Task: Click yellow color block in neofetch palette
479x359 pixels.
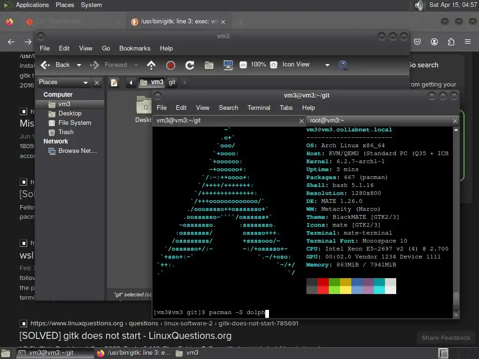Action: coord(346,286)
